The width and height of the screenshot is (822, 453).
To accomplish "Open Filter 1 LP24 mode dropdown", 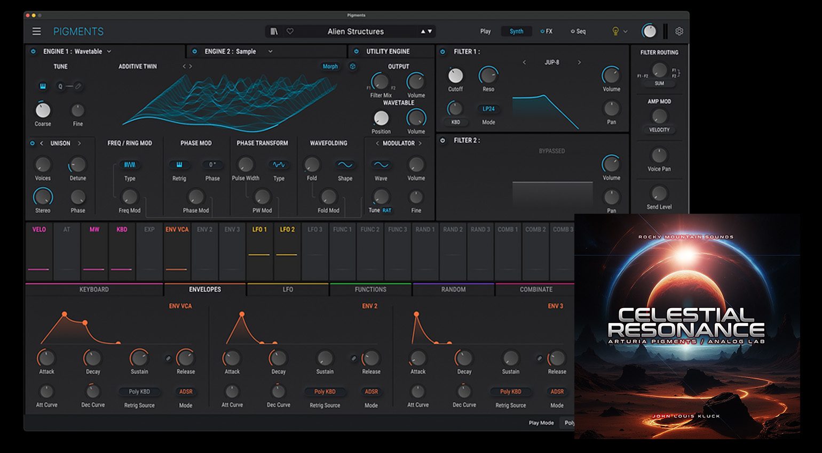I will point(488,109).
